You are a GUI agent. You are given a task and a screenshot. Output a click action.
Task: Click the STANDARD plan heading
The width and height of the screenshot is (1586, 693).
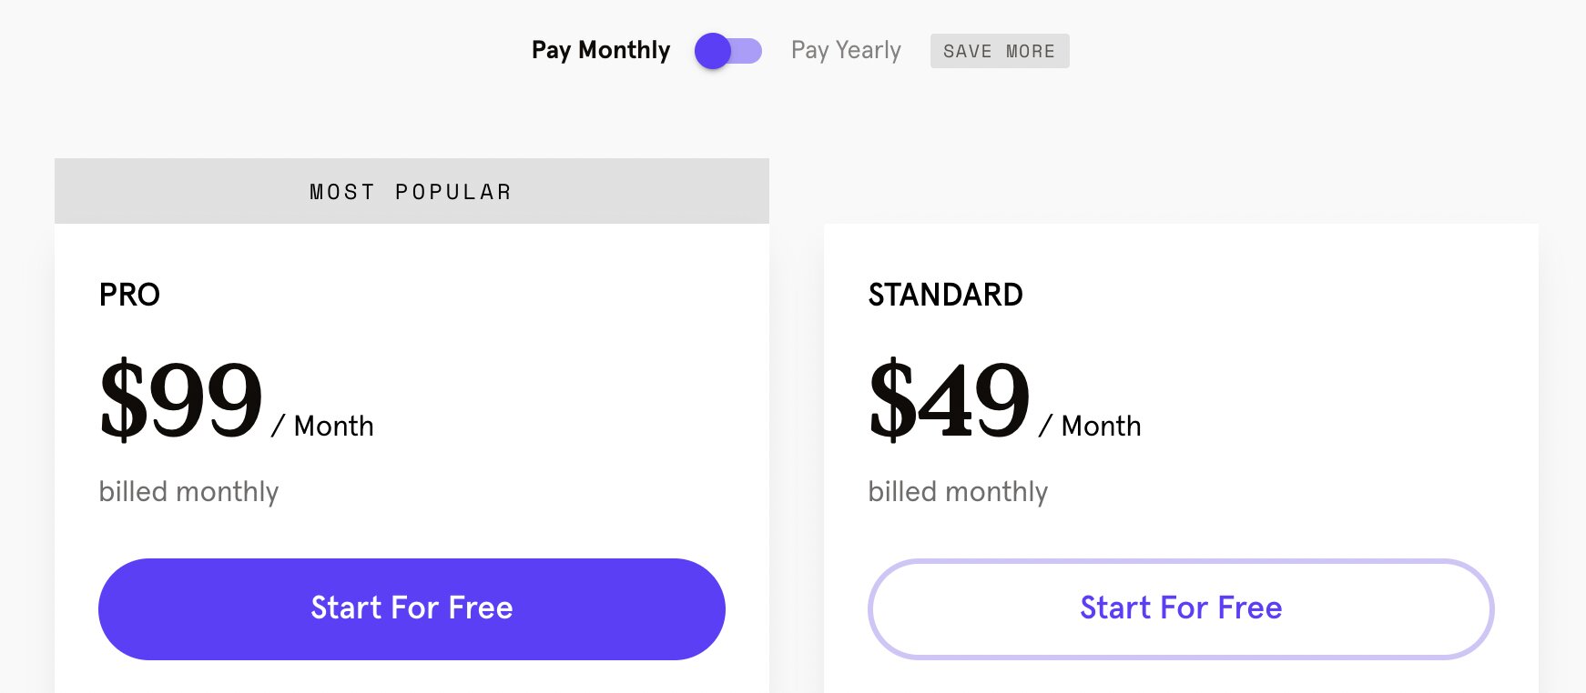(945, 295)
